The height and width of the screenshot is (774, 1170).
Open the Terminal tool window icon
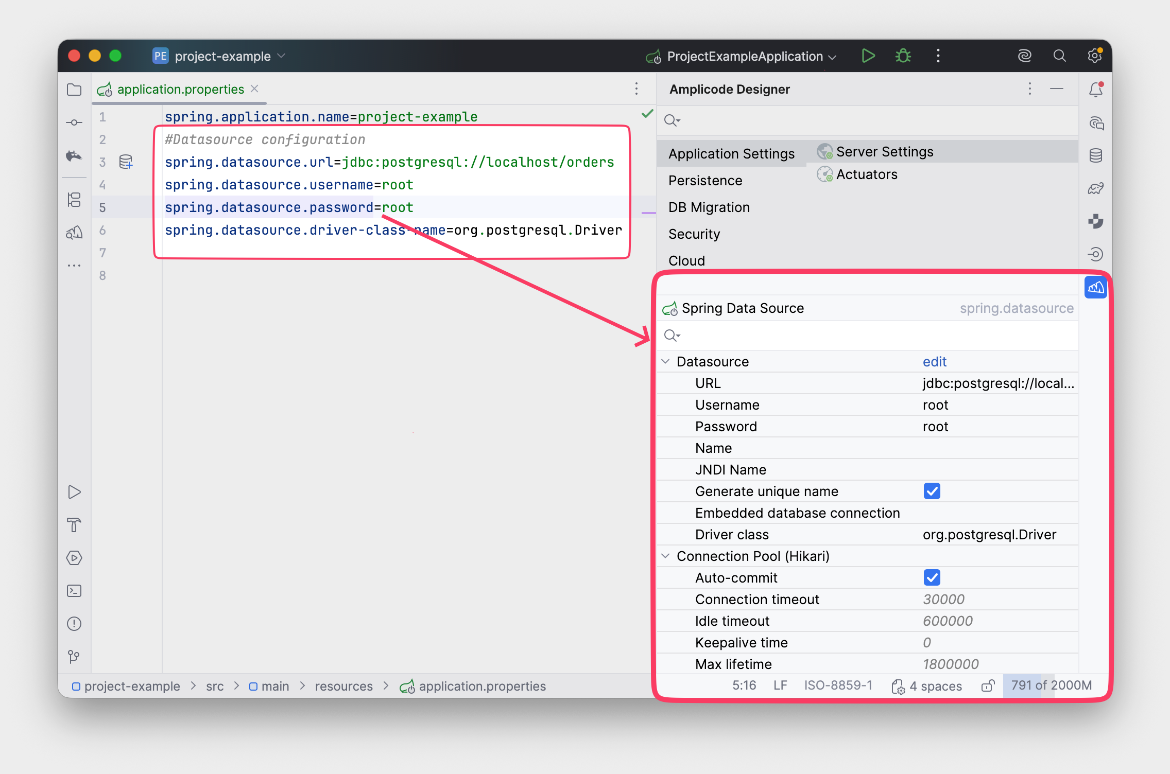74,591
